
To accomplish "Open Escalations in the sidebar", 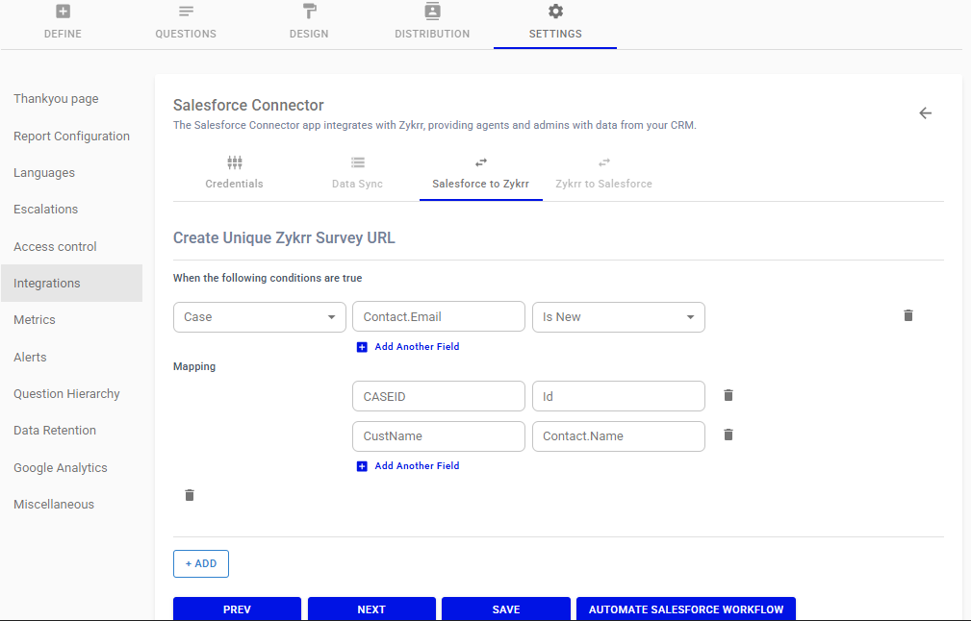I will point(46,209).
